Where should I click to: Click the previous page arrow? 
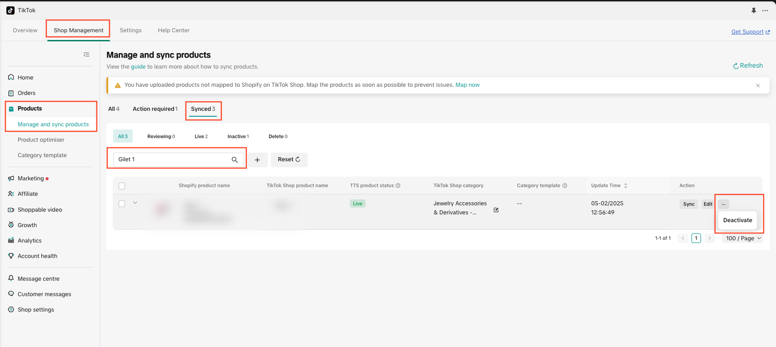click(683, 238)
